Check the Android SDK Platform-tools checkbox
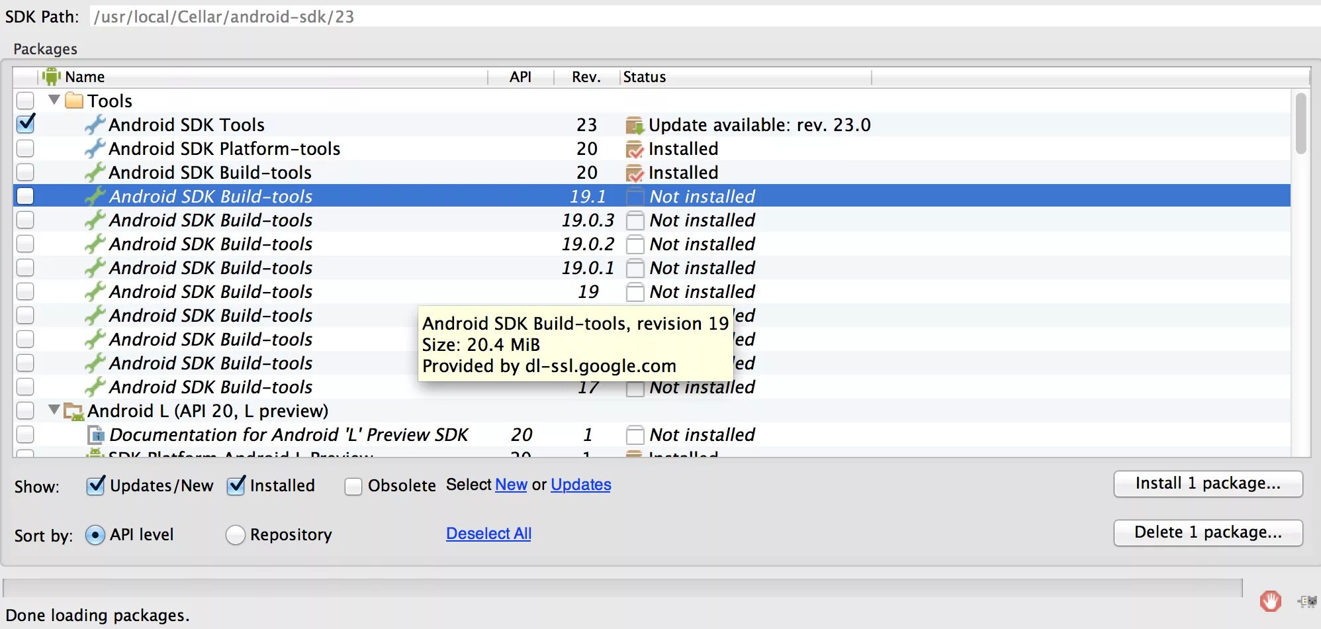 click(26, 148)
